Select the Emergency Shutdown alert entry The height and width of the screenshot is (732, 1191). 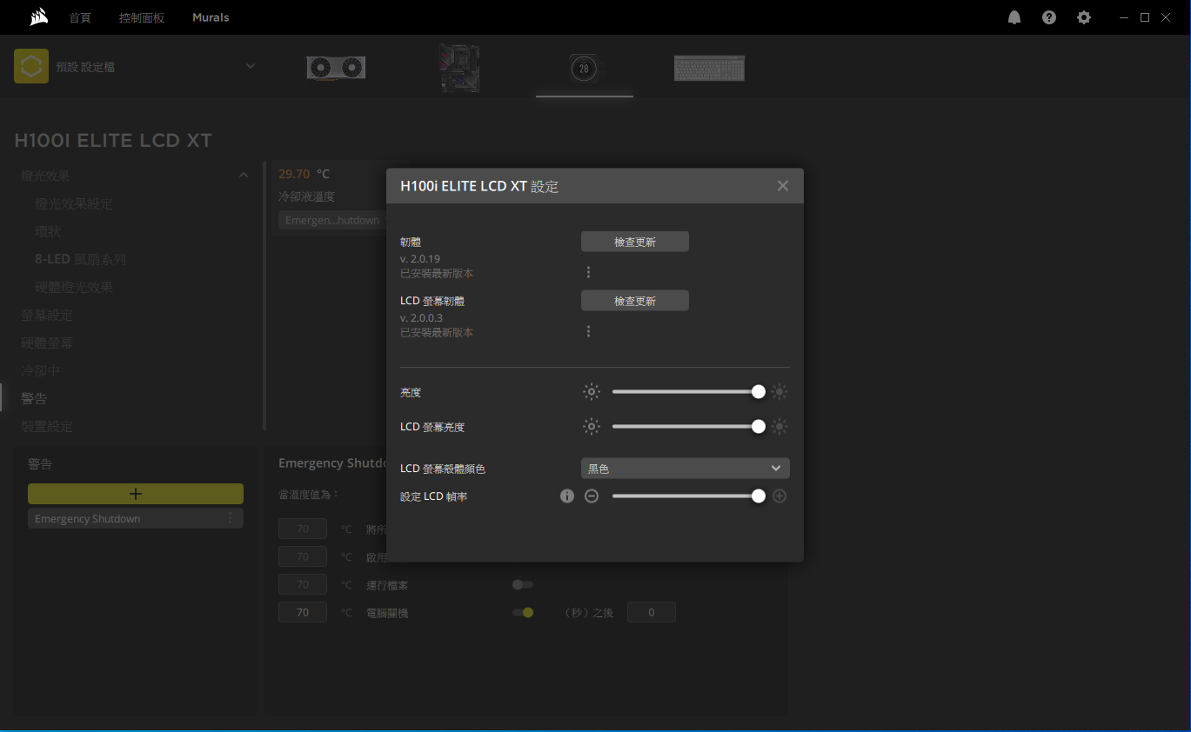pyautogui.click(x=136, y=518)
